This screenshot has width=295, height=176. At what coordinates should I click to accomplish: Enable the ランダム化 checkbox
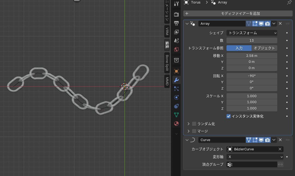(194, 124)
